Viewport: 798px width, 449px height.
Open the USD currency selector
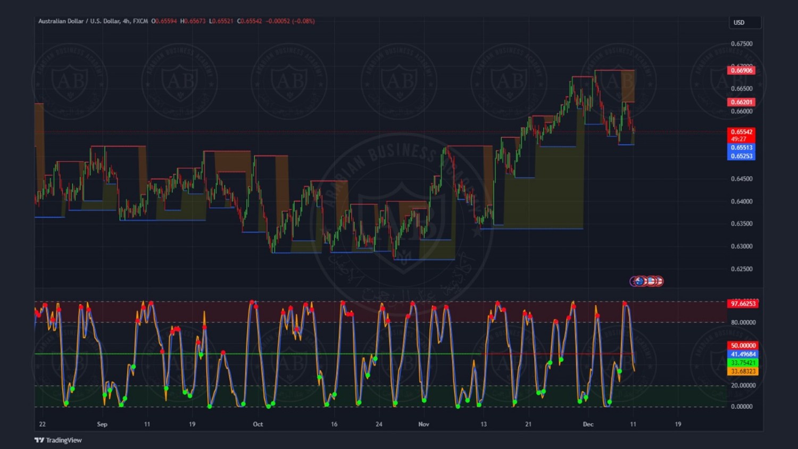[745, 22]
